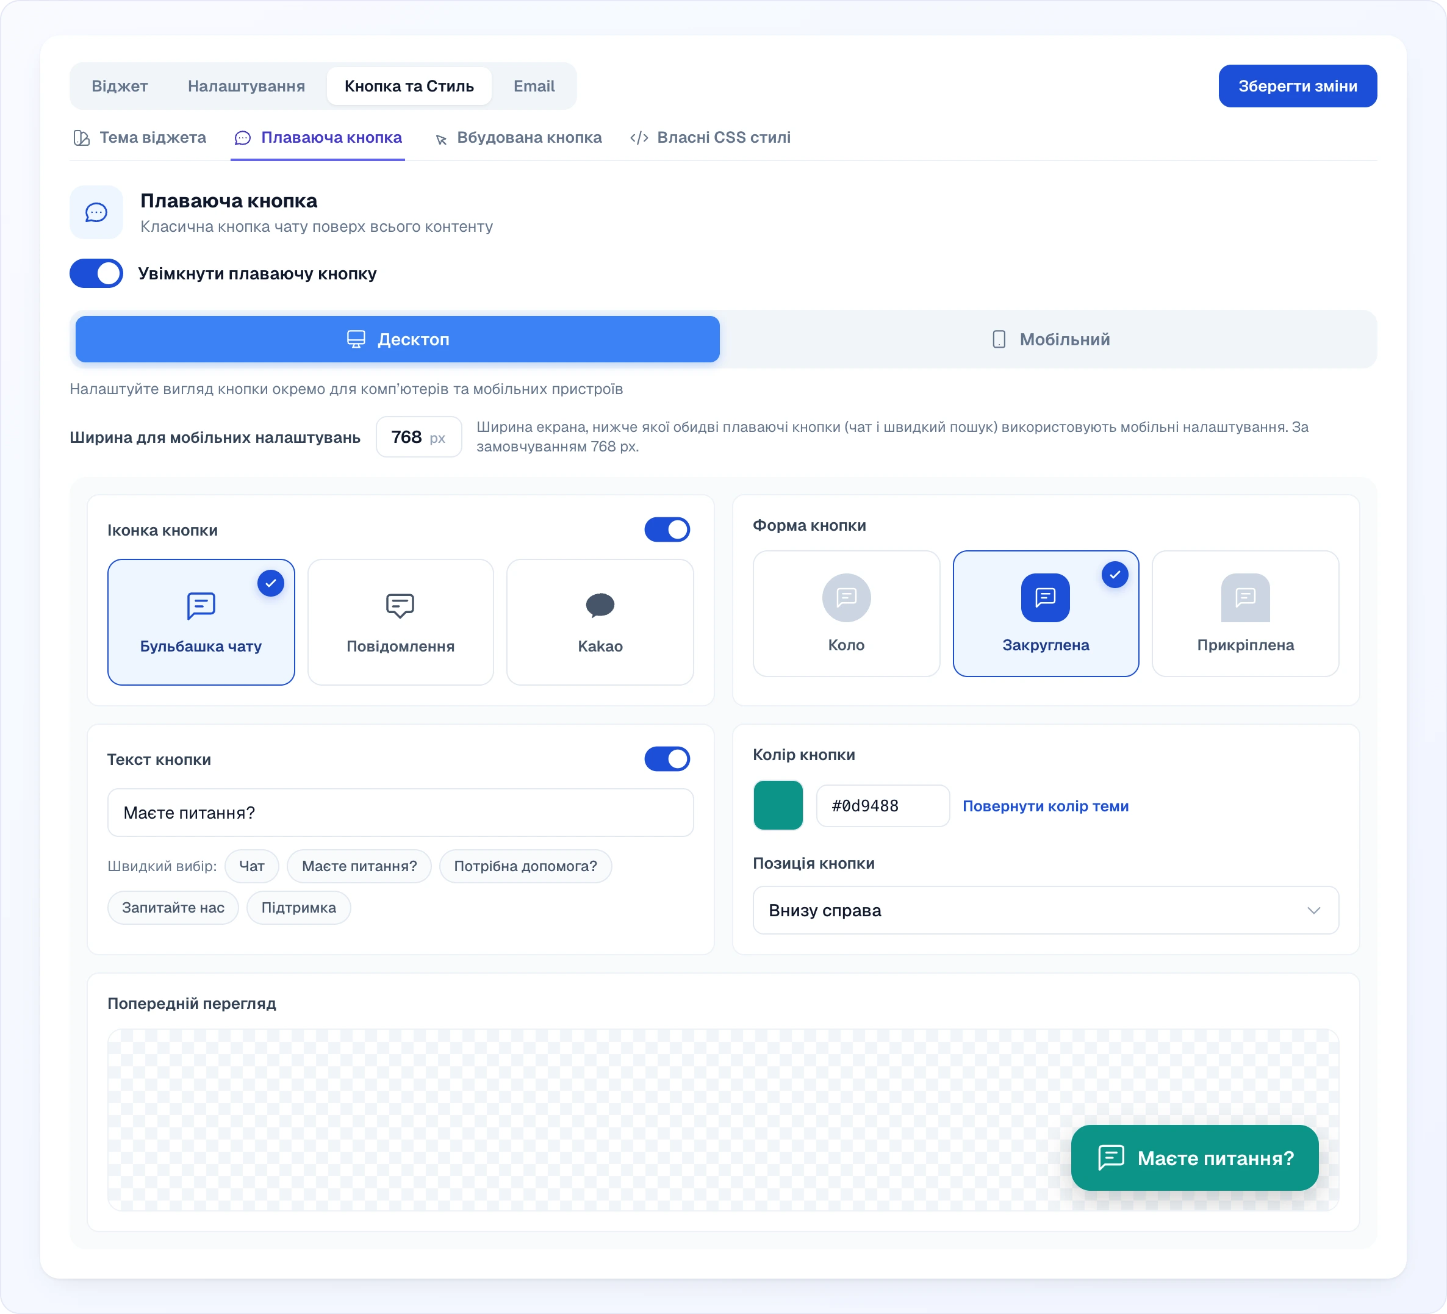This screenshot has height=1314, width=1447.
Task: Select the Коло circle button shape
Action: coord(846,614)
